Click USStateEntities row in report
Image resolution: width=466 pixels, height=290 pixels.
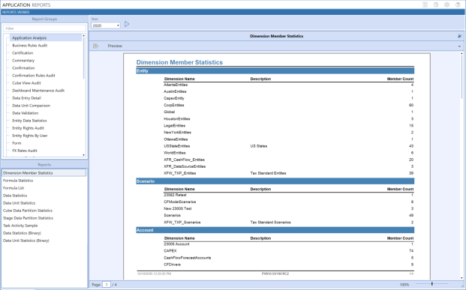coord(288,146)
